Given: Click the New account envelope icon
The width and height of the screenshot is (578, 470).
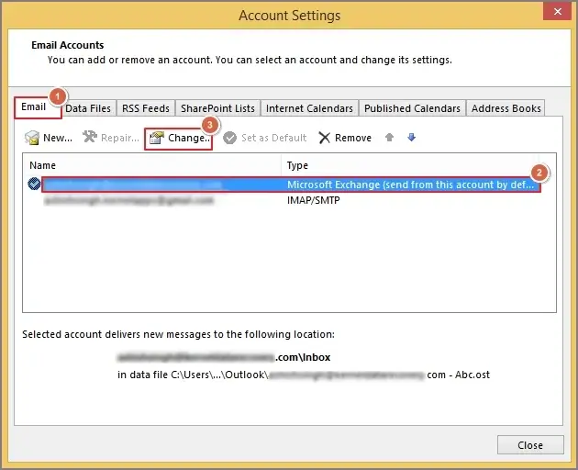Looking at the screenshot, I should (32, 138).
